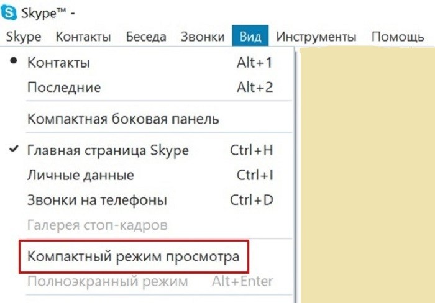435x303 pixels.
Task: Open the Контакты menu in menu bar
Action: (x=83, y=36)
